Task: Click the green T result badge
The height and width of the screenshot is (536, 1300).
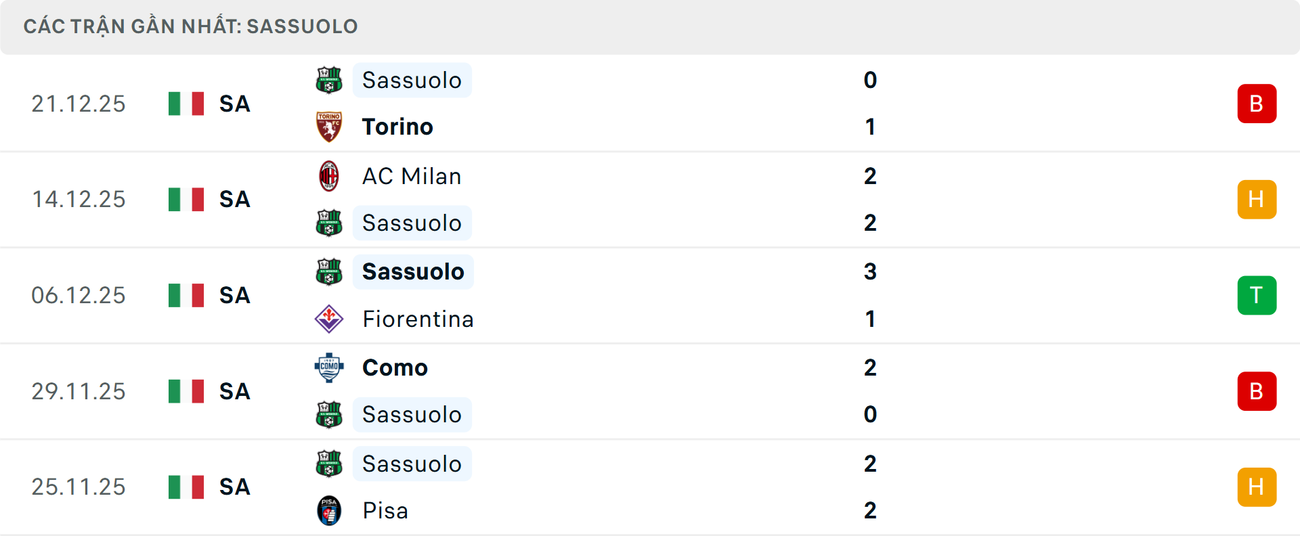Action: tap(1257, 296)
